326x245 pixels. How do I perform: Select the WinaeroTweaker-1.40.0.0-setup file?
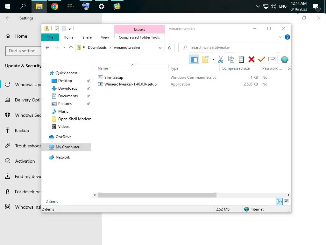[130, 84]
